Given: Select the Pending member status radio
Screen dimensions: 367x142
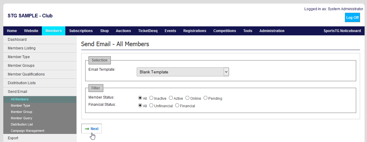Looking at the screenshot, I should click(206, 98).
